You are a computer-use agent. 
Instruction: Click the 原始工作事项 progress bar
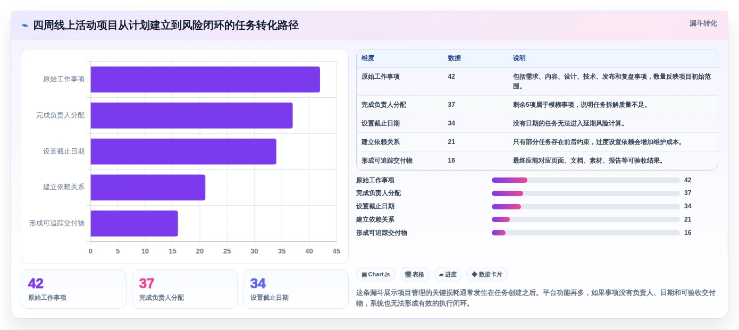pos(586,180)
